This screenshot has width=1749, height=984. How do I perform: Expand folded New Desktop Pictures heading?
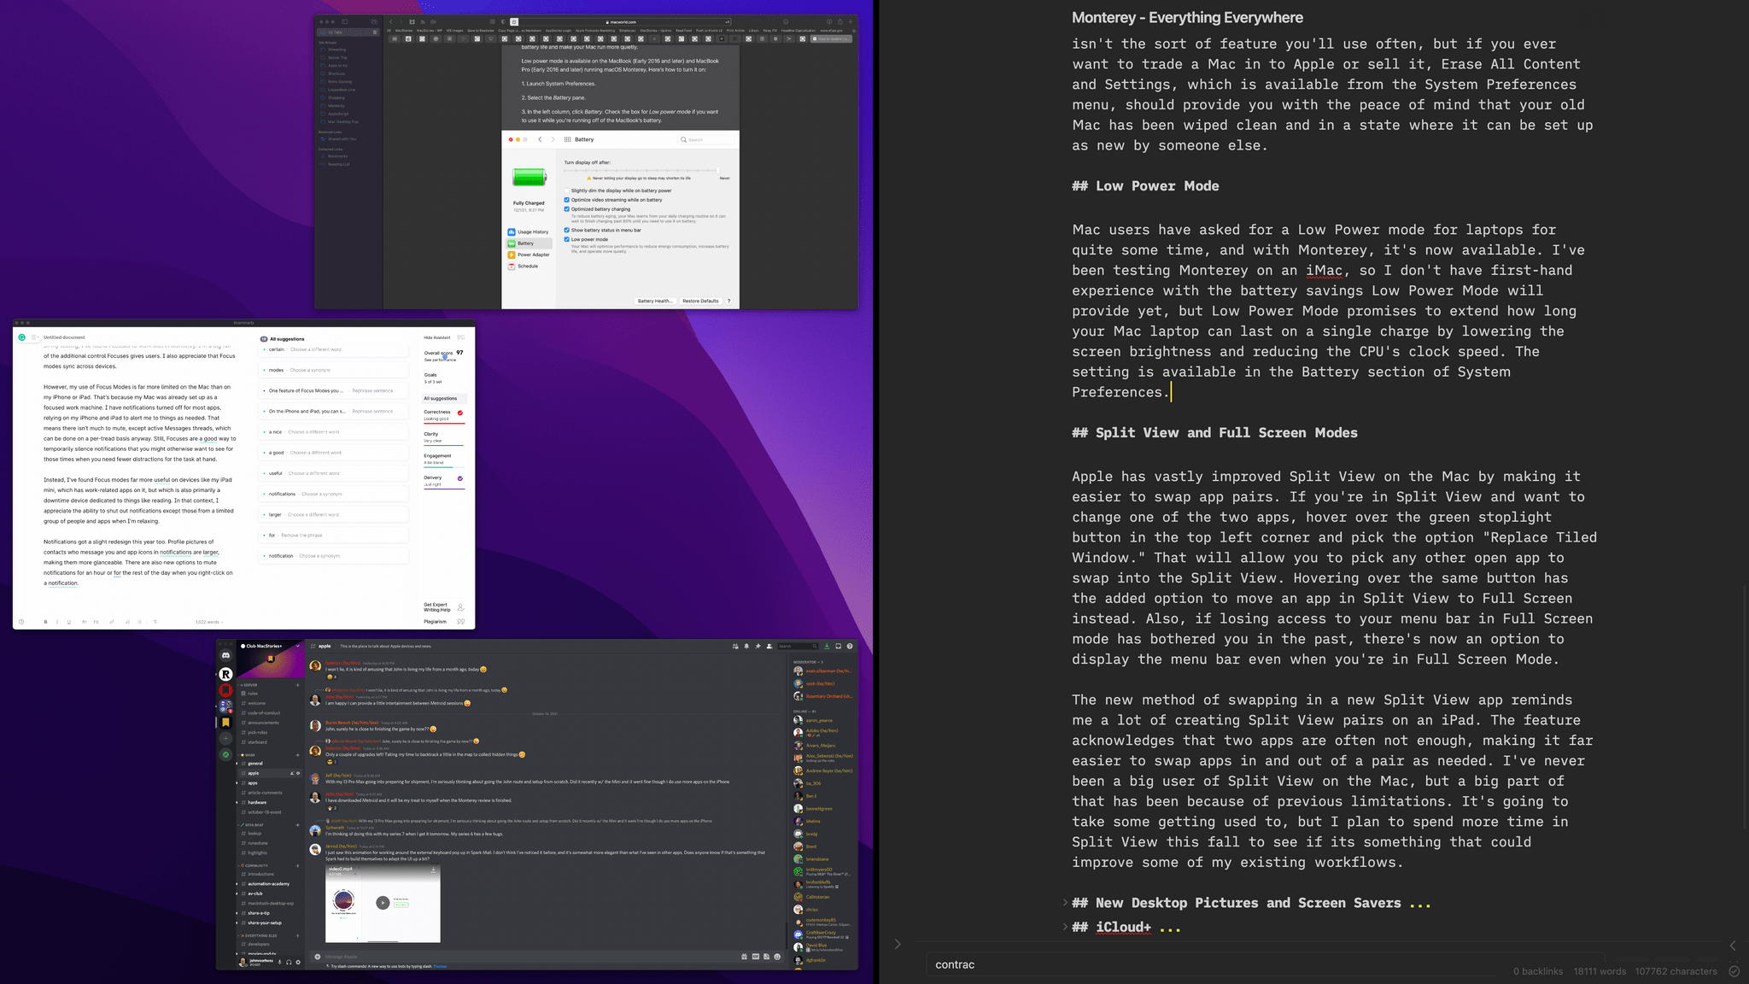1065,903
